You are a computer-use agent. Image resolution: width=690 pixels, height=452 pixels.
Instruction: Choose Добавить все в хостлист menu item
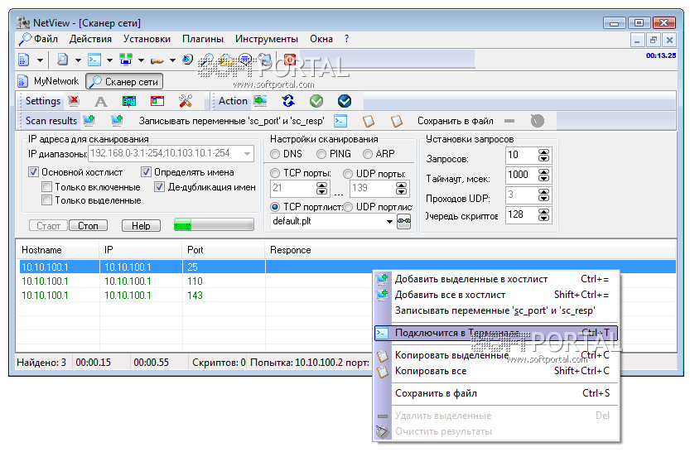coord(496,295)
